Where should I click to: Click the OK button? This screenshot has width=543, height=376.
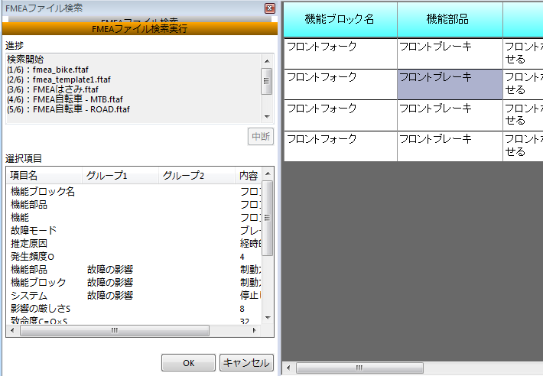pos(188,363)
